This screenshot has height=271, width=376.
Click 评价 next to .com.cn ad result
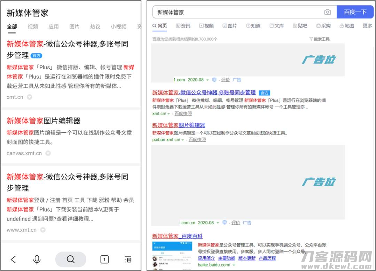tap(236, 223)
